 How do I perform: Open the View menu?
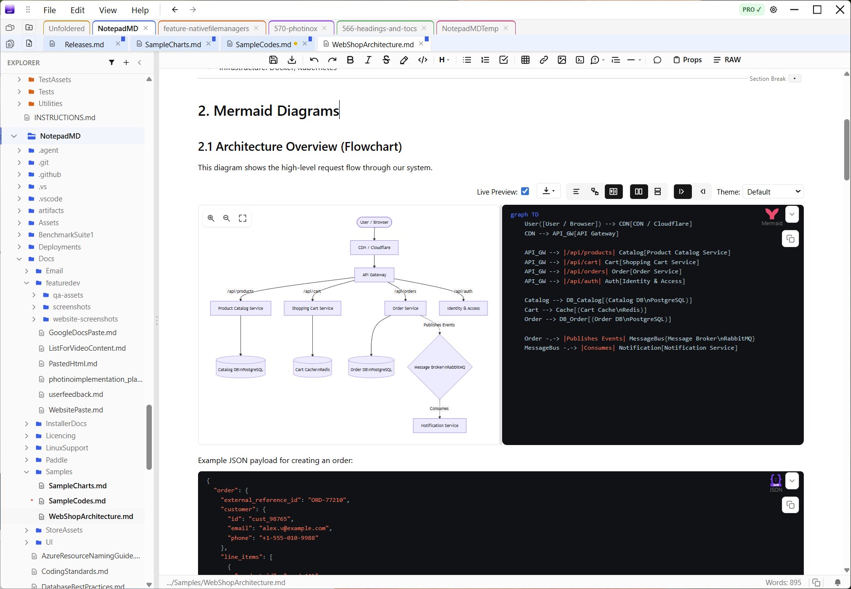pyautogui.click(x=108, y=10)
